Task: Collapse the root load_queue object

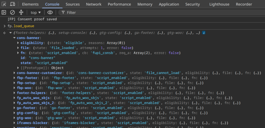Action: pyautogui.click(x=10, y=33)
